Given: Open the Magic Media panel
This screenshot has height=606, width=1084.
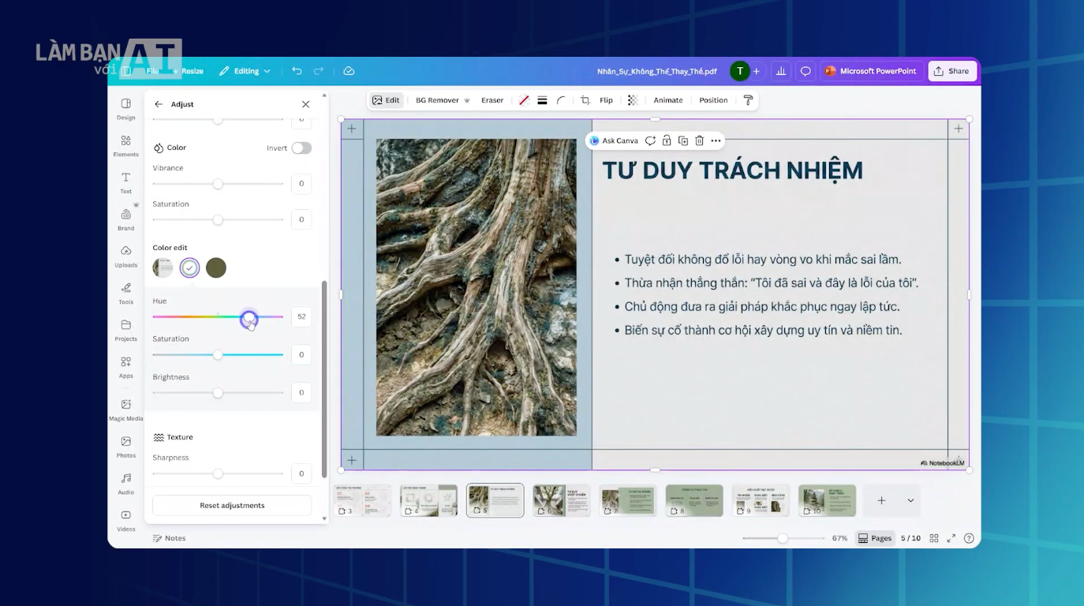Looking at the screenshot, I should (125, 407).
